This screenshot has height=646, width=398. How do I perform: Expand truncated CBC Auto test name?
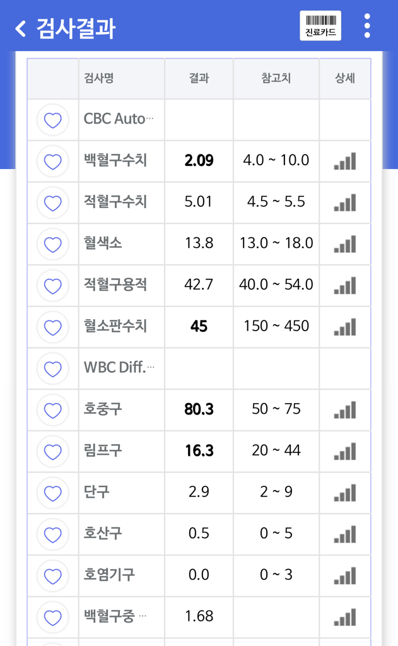coord(119,119)
